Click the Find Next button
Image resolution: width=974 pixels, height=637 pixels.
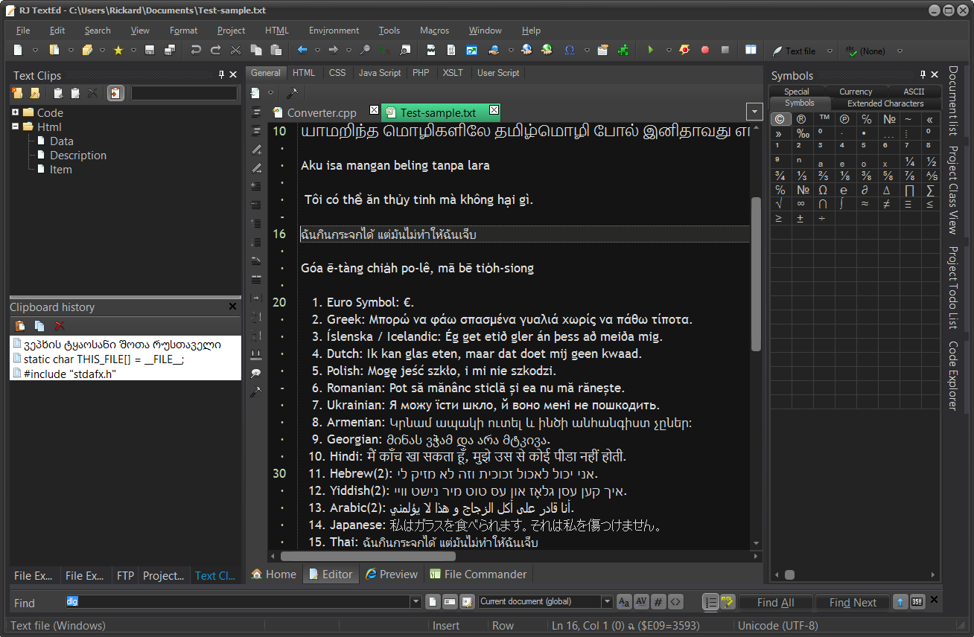(853, 603)
